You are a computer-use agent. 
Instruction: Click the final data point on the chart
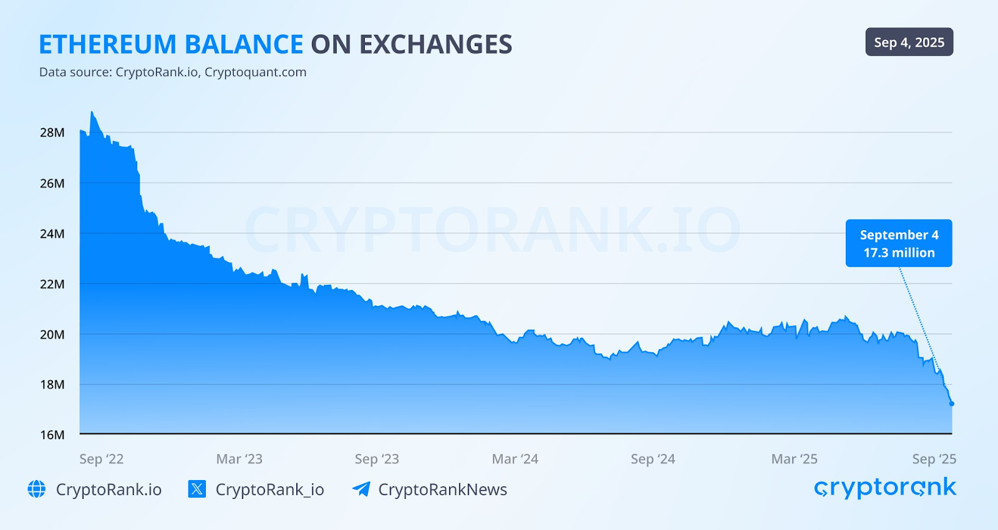[952, 404]
